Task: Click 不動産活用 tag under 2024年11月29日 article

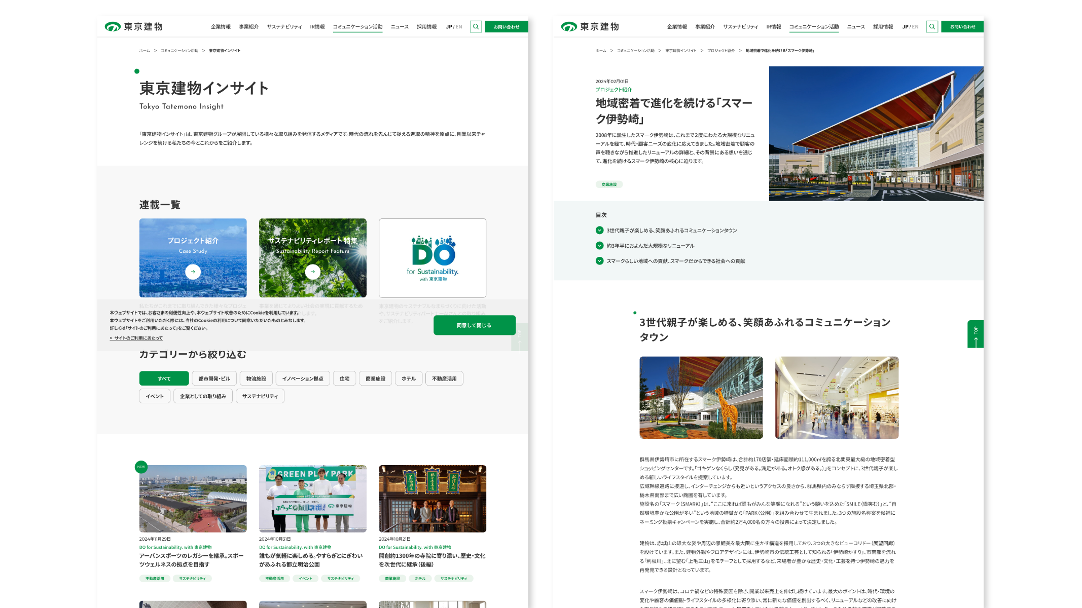Action: coord(155,578)
